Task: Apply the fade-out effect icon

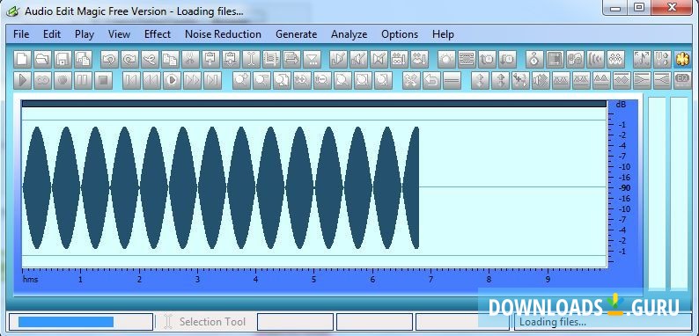Action: tap(641, 81)
